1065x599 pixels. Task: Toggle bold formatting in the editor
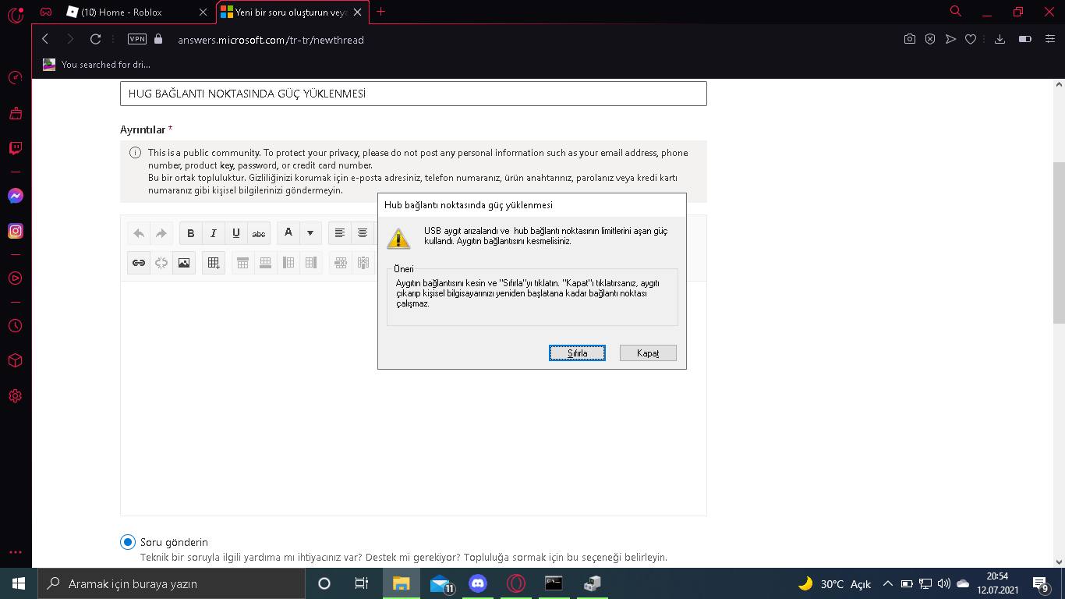pos(191,233)
